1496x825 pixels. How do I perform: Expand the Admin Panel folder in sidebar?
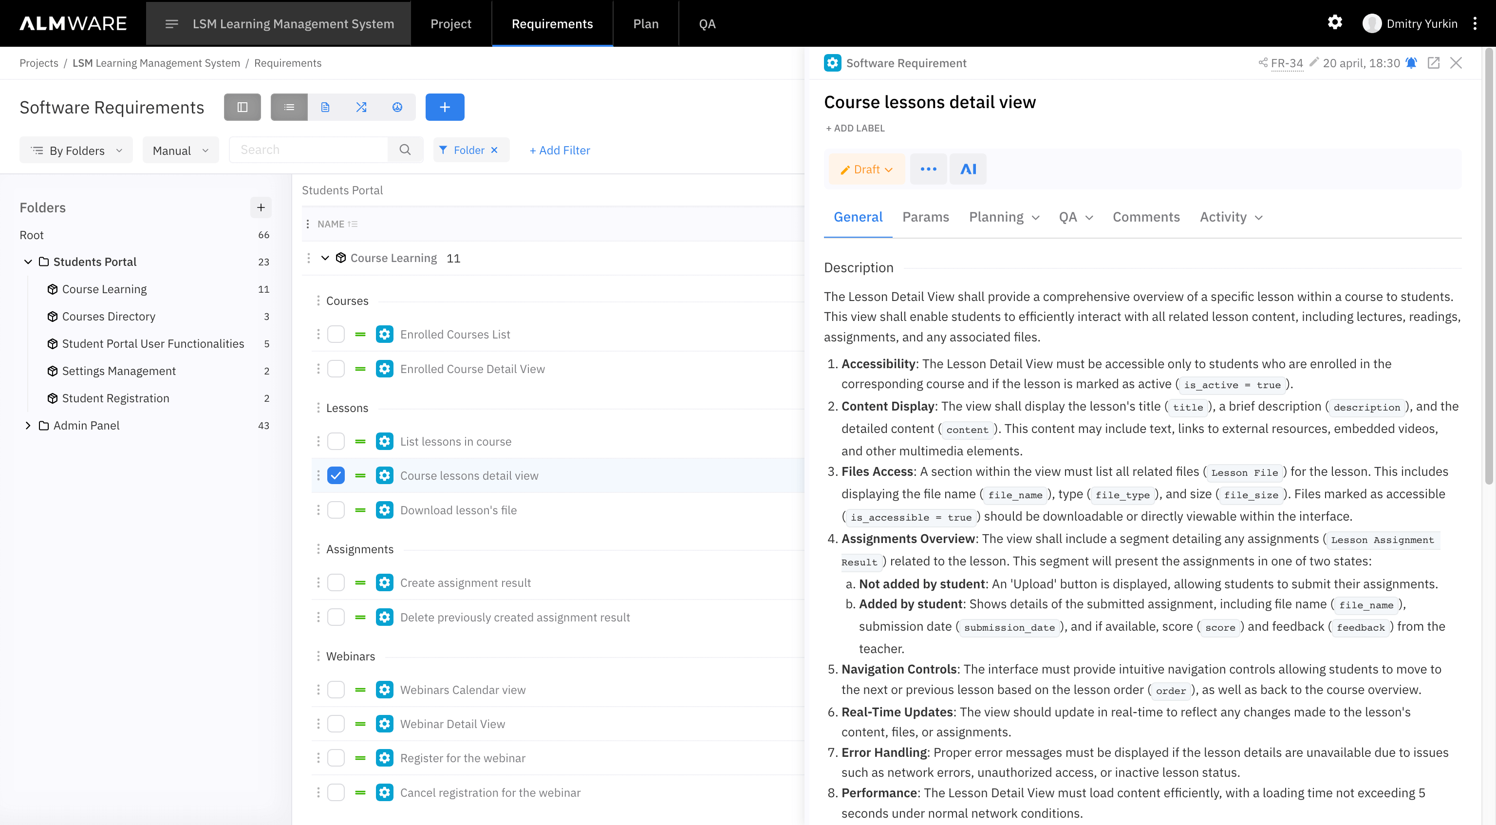(x=27, y=425)
